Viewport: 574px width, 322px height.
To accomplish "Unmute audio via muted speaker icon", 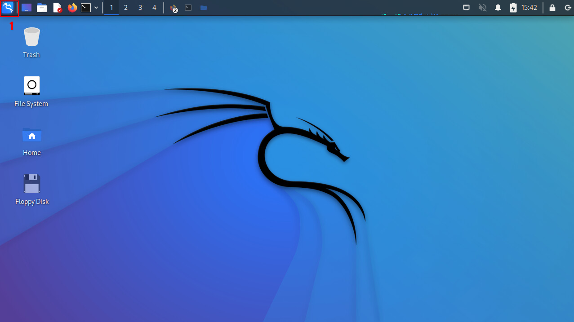I will click(483, 8).
